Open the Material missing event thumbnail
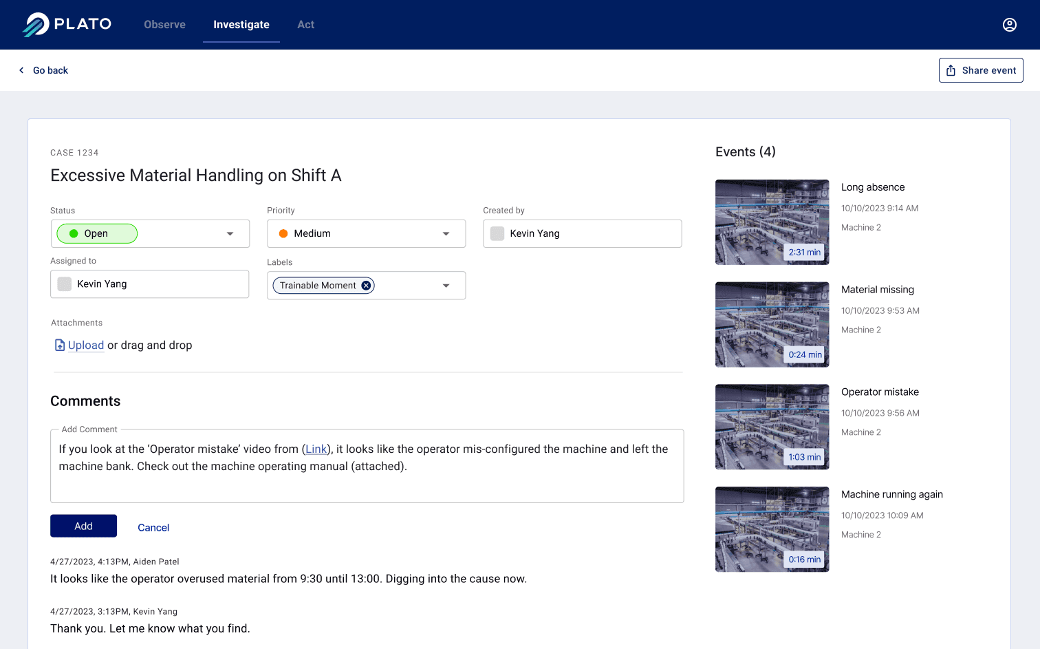This screenshot has height=649, width=1040. coord(772,324)
